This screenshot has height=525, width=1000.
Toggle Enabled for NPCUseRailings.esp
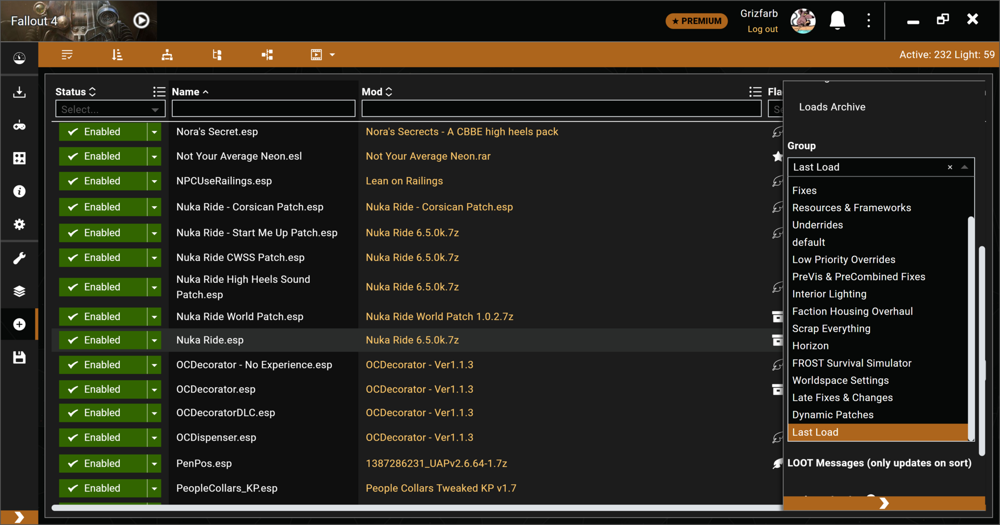[x=103, y=181]
